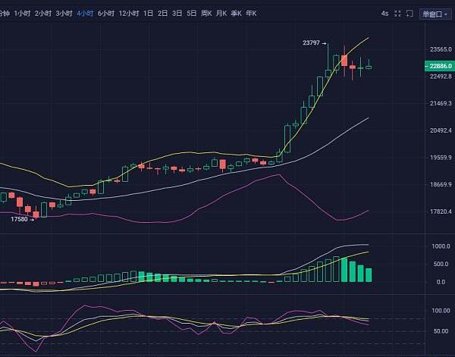The image size is (455, 357).
Task: Click the KDJ 100.00 axis label
Action: click(x=441, y=311)
